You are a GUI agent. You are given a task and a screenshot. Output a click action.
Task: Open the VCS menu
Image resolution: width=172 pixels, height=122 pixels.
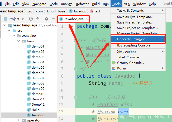[x=127, y=4]
